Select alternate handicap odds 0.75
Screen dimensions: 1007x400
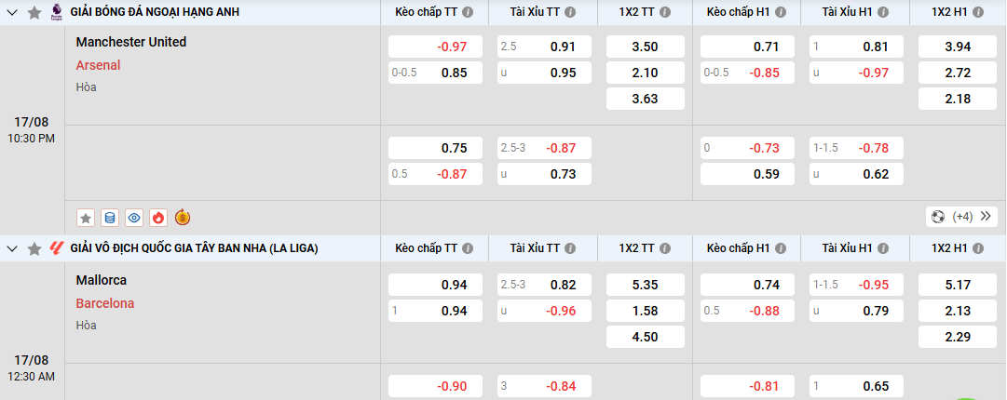tap(435, 148)
